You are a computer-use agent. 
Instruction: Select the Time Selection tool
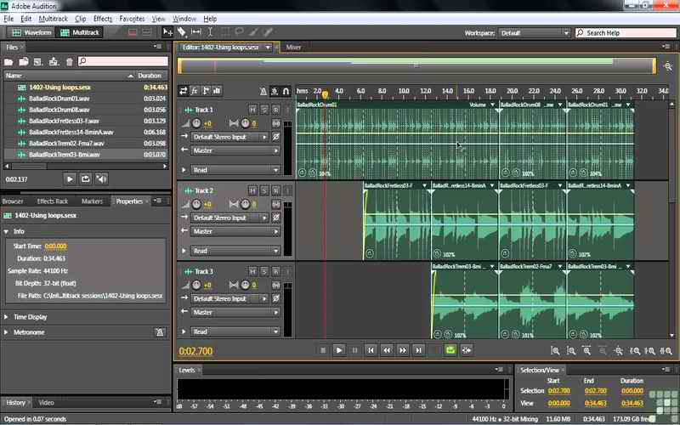(x=210, y=32)
